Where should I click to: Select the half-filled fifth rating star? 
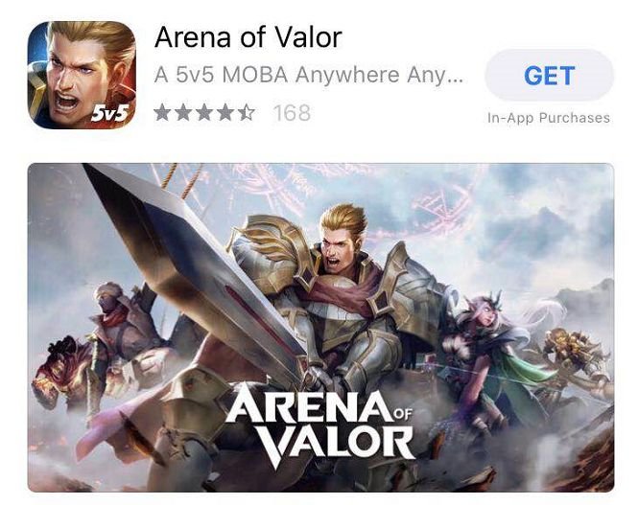click(x=246, y=112)
